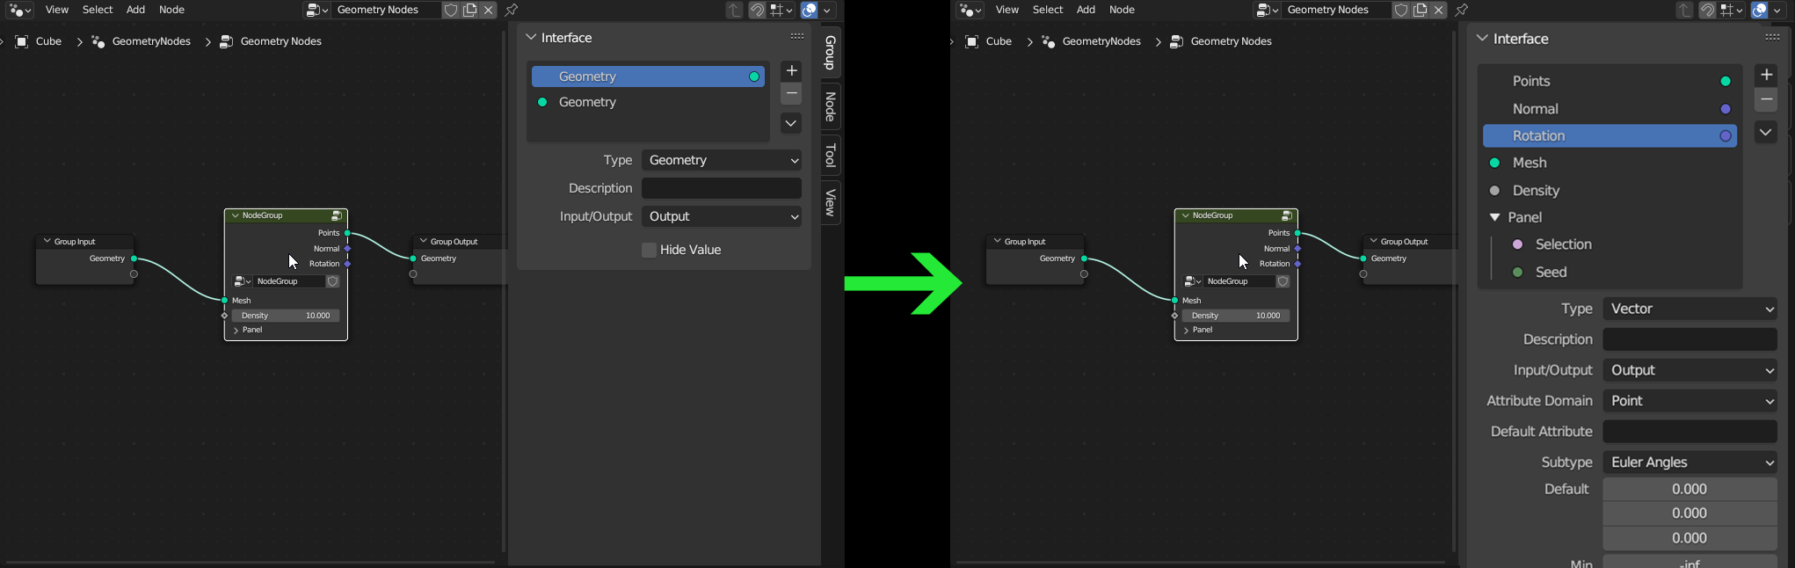Image resolution: width=1795 pixels, height=568 pixels.
Task: Toggle fake user shield in left header
Action: (451, 11)
